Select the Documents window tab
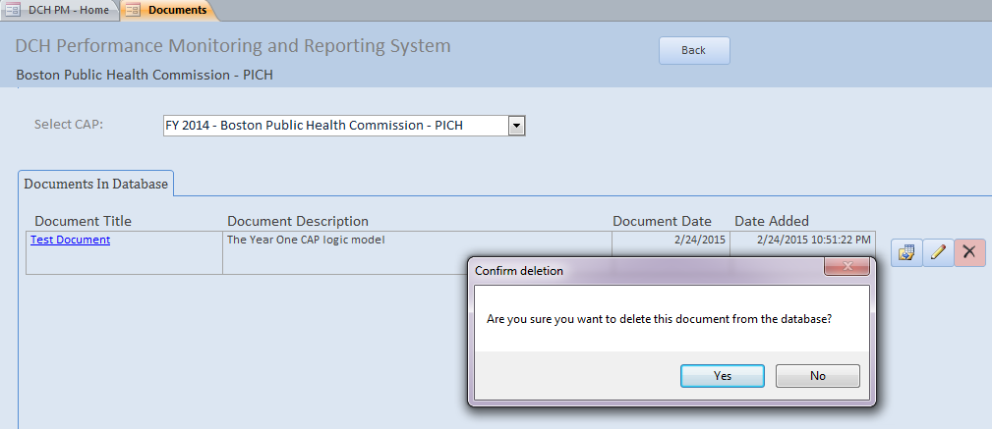This screenshot has width=992, height=429. (177, 10)
